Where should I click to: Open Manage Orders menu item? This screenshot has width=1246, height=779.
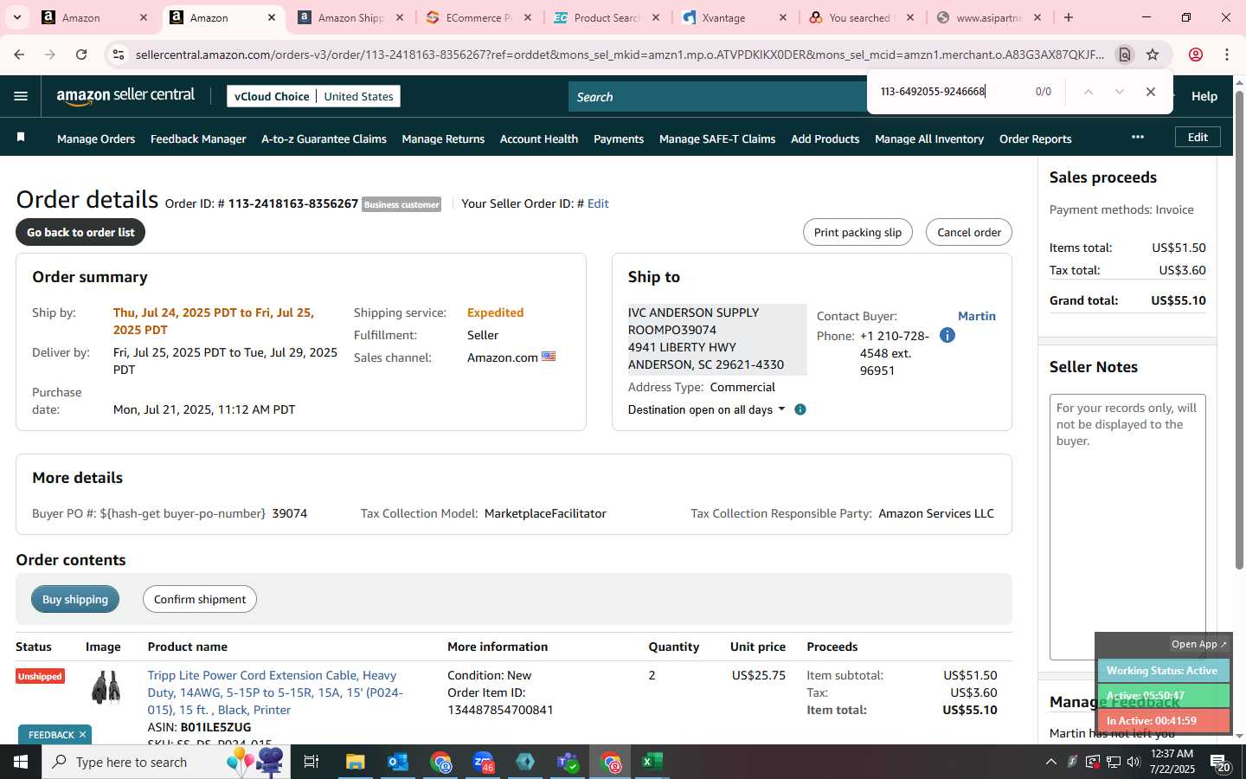click(96, 138)
